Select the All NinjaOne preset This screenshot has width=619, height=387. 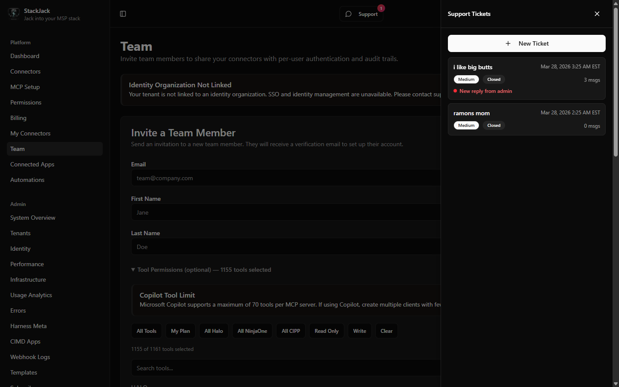click(x=252, y=331)
